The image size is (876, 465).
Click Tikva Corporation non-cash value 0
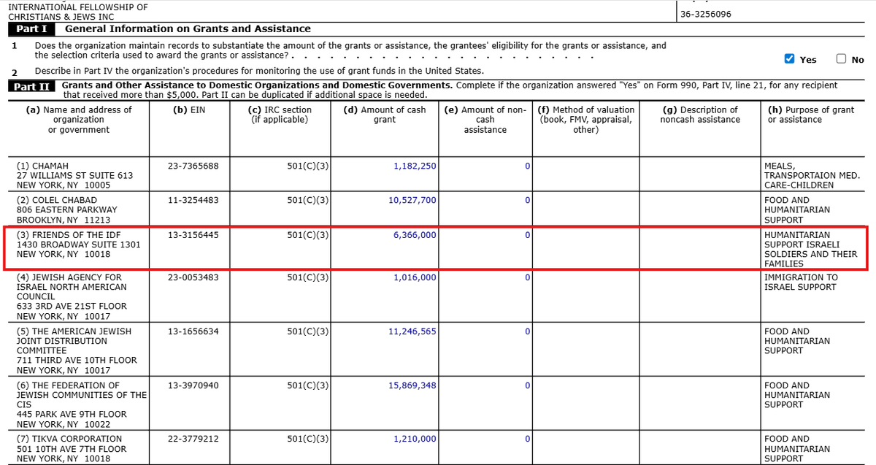(527, 439)
